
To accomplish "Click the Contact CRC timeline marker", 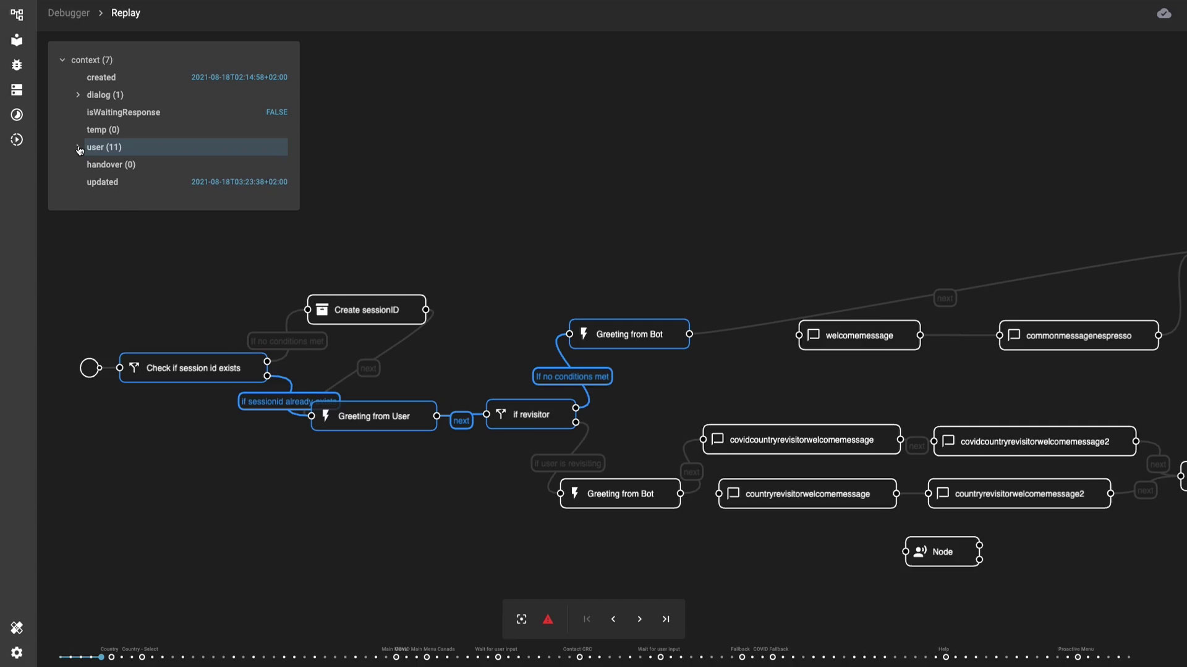I will pos(579,657).
